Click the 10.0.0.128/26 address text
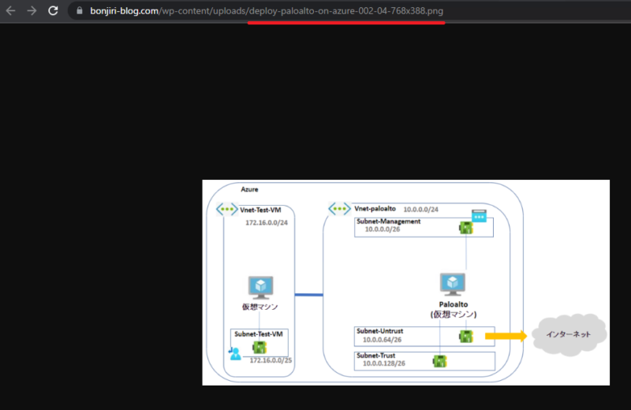Image resolution: width=631 pixels, height=410 pixels. 384,363
